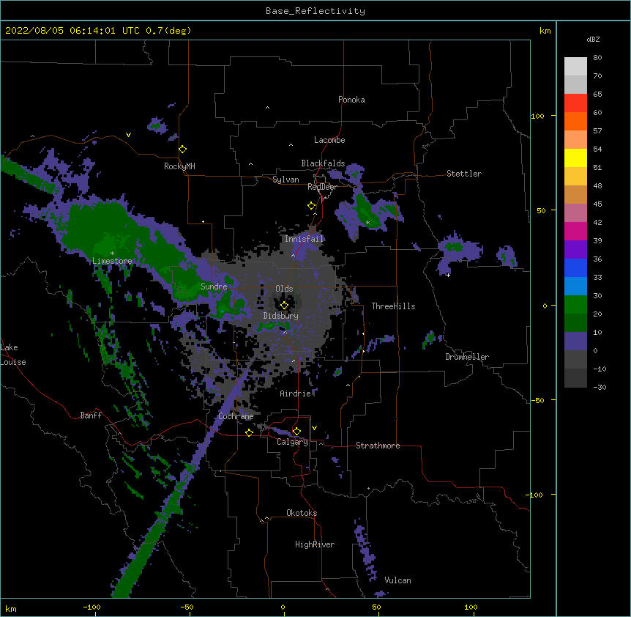
Task: Click the ThreeHills label
Action: (393, 306)
